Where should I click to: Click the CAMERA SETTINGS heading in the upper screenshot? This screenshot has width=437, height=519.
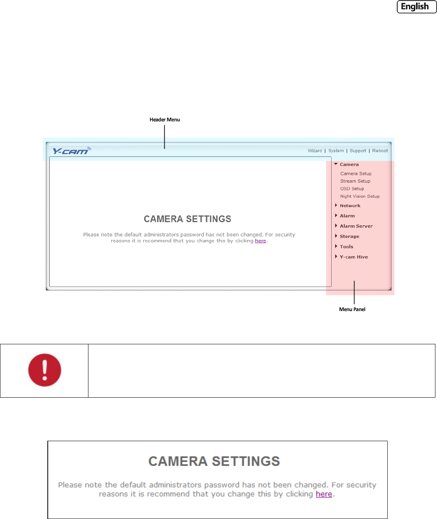[188, 219]
